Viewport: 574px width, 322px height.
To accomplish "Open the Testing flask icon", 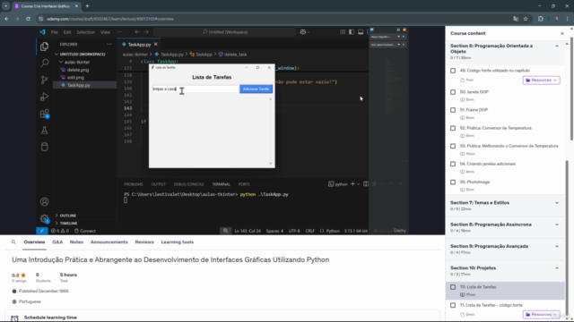I will click(44, 131).
